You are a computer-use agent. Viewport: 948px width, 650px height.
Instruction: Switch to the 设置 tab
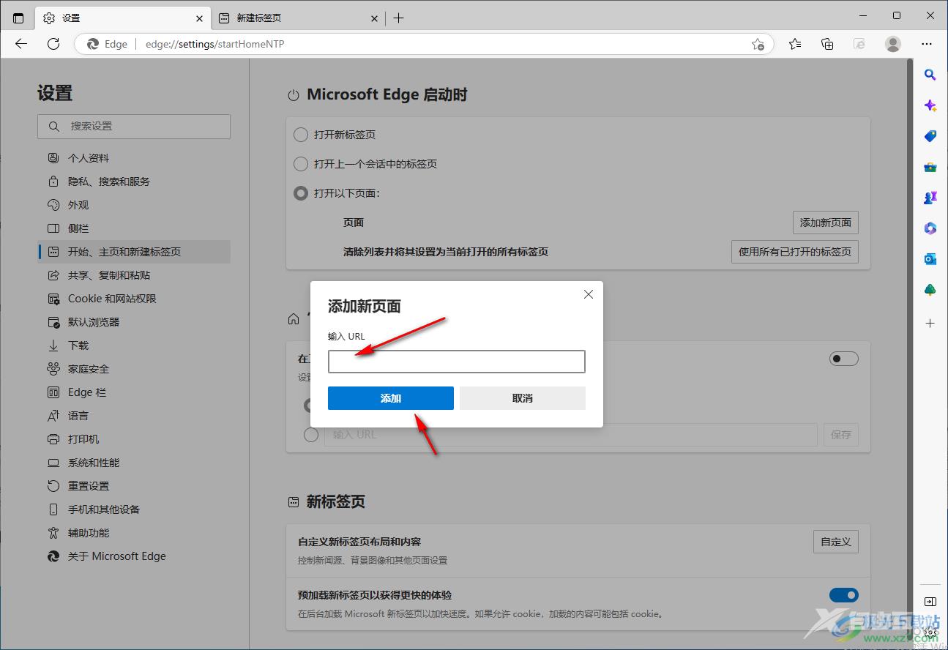[x=122, y=18]
